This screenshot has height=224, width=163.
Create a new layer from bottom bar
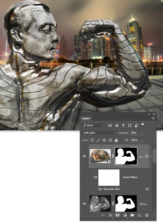(x=139, y=215)
